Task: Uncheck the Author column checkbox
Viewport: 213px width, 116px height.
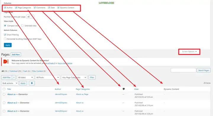Action: [5, 8]
